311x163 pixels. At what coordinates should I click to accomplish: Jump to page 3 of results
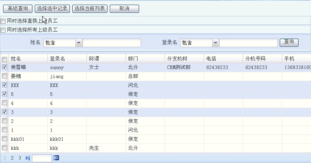click(20, 158)
